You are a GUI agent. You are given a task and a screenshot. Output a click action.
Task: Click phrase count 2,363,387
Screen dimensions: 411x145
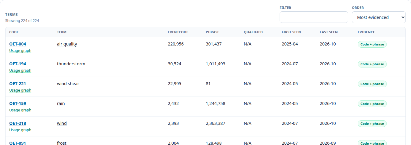coord(216,123)
